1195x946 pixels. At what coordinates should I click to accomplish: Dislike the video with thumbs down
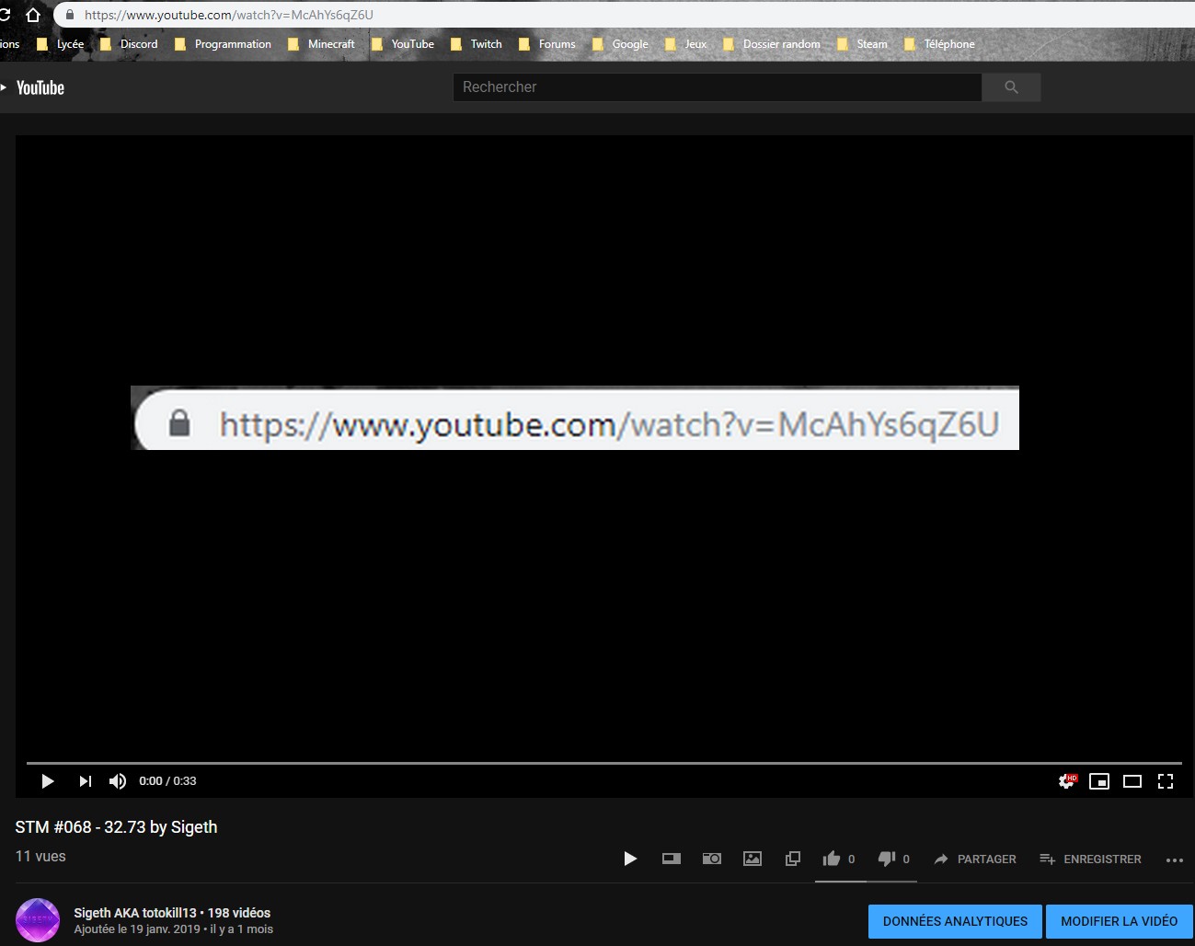(x=887, y=859)
